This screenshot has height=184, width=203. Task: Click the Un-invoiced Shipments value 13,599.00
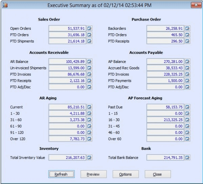pyautogui.click(x=67, y=68)
